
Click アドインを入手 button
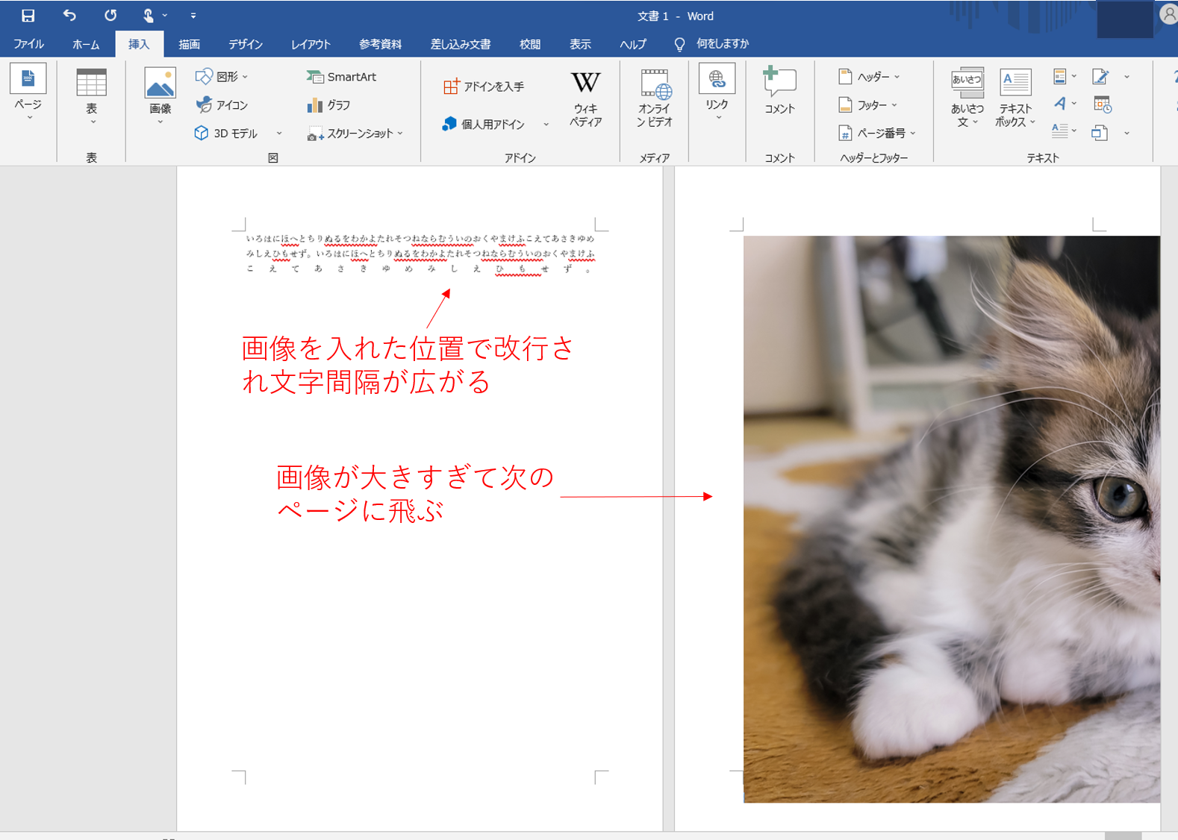pos(484,87)
